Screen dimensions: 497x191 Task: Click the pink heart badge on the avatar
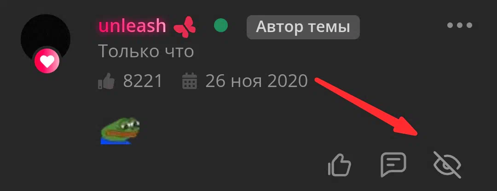47,61
